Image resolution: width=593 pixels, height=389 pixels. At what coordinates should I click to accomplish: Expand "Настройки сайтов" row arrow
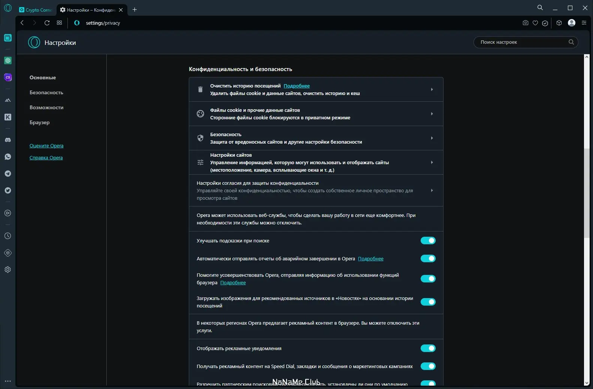[x=432, y=162]
